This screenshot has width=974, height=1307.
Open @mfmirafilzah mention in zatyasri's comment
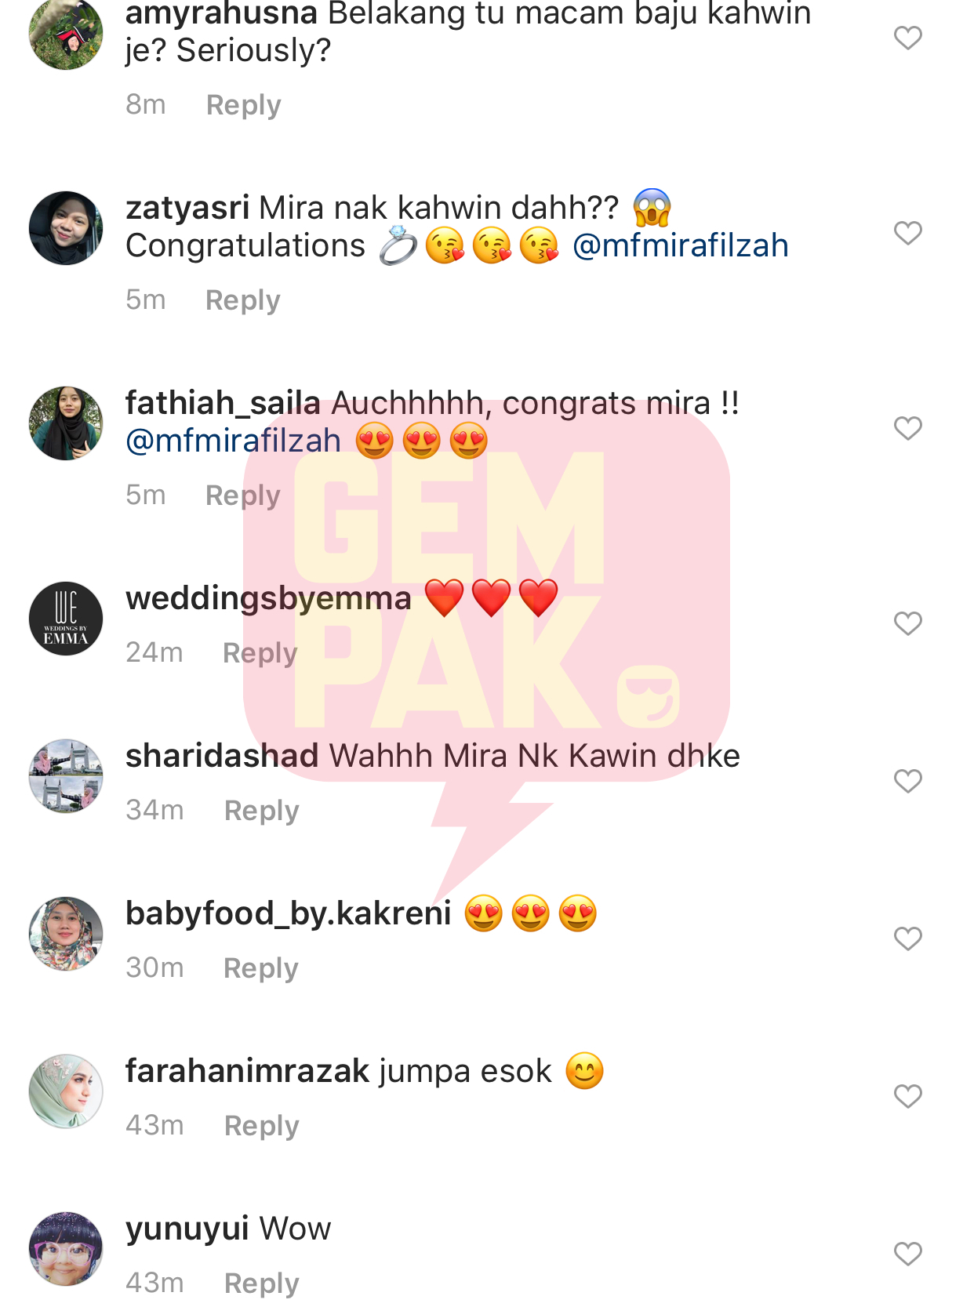point(680,246)
